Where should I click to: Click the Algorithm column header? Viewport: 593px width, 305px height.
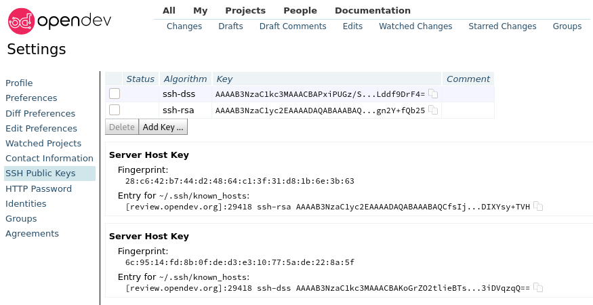pyautogui.click(x=185, y=79)
